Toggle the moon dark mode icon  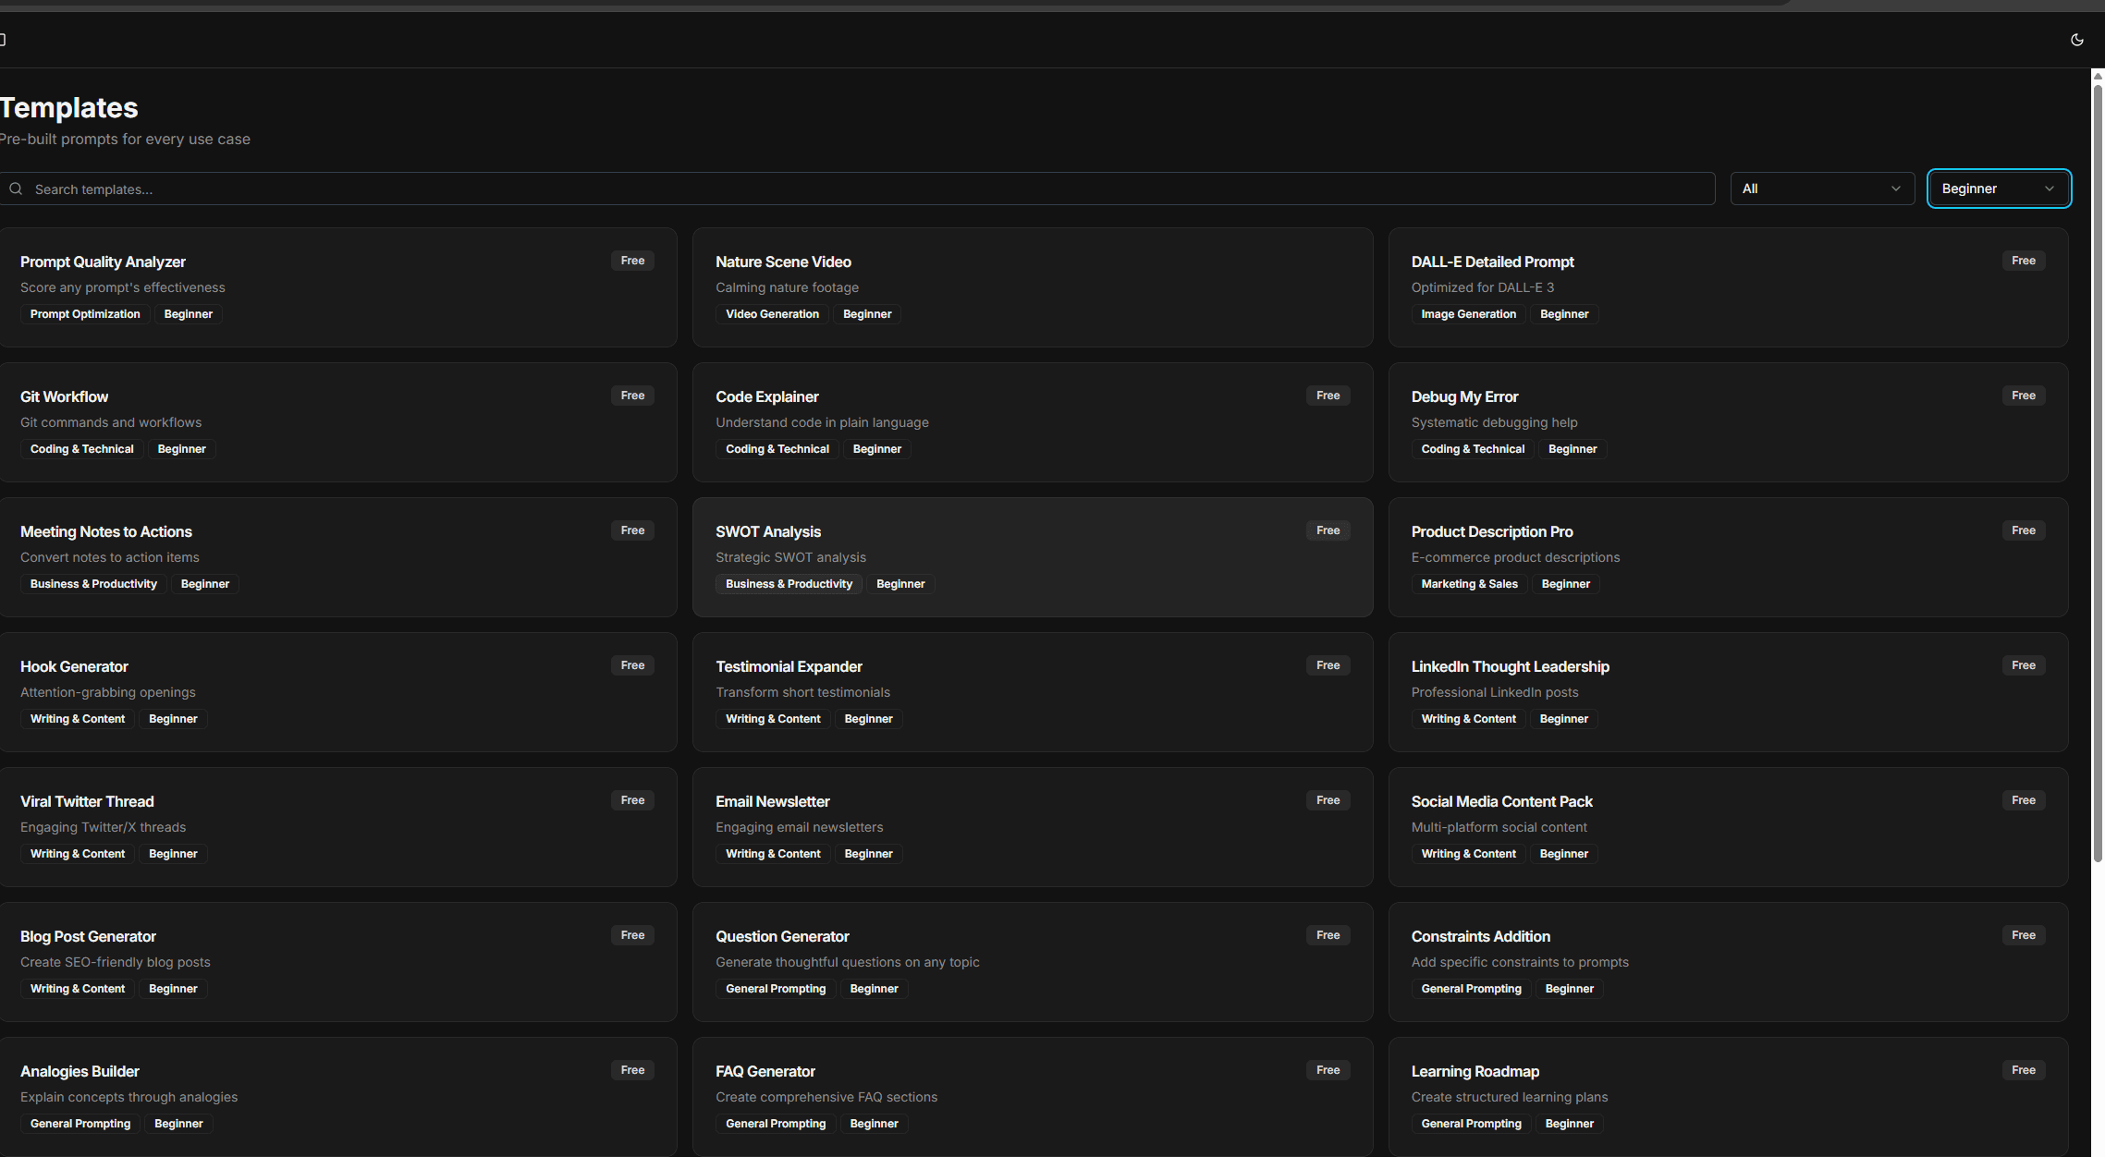2076,39
